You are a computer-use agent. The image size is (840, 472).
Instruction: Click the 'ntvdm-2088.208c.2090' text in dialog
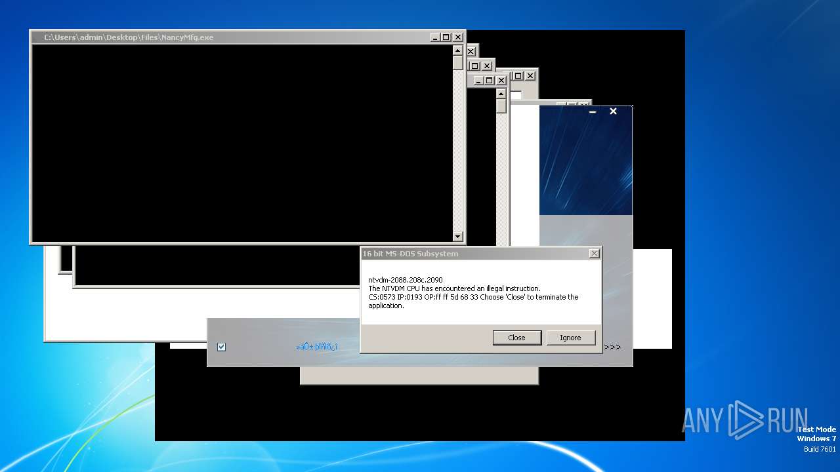click(x=406, y=280)
